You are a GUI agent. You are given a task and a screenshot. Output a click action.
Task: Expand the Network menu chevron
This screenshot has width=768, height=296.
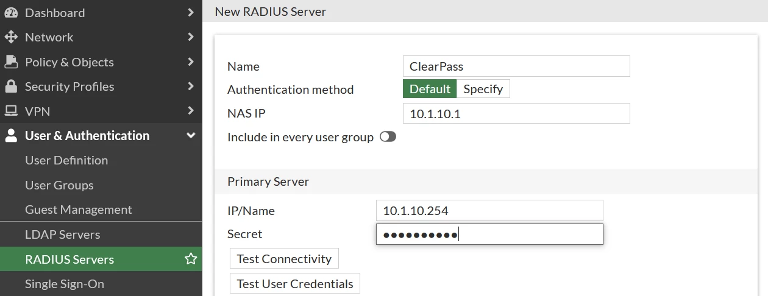point(191,37)
